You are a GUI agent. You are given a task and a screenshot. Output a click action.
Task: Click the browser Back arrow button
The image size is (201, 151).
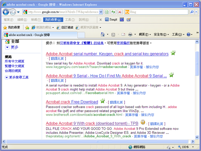click(x=6, y=12)
